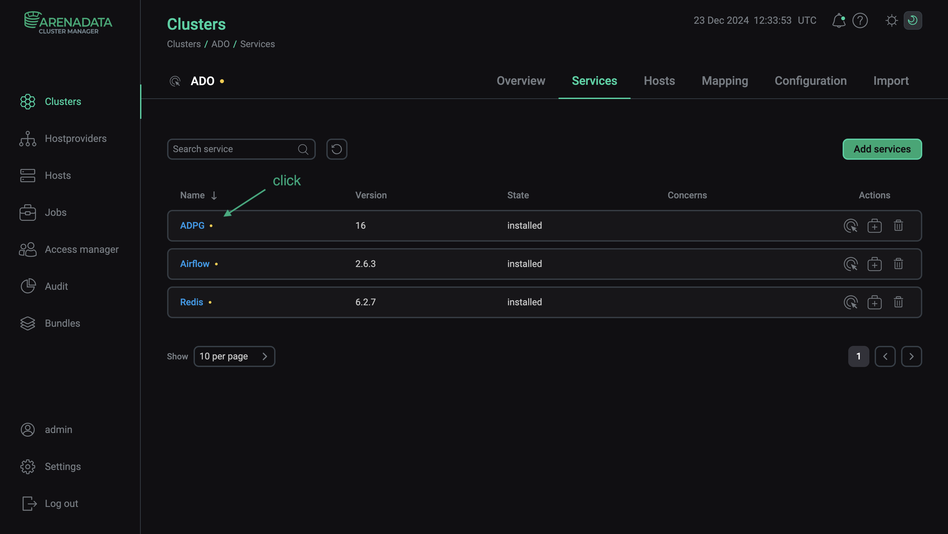
Task: Select the Hostproviders sidebar icon
Action: (28, 139)
